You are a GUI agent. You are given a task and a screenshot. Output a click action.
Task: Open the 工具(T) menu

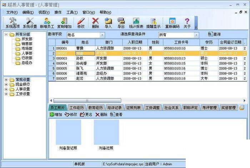(72, 12)
